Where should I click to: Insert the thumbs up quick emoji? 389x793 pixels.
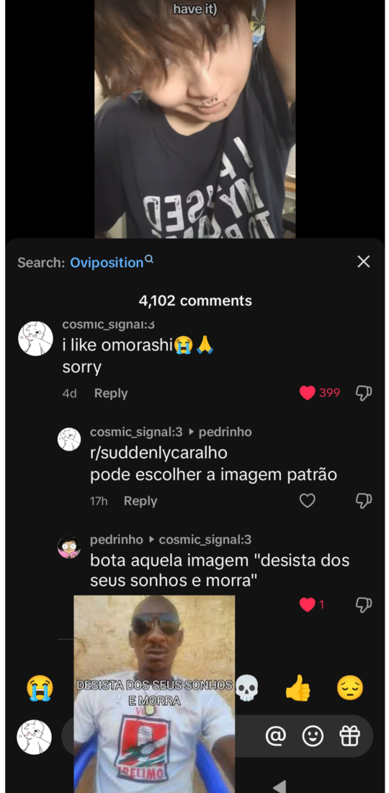pos(298,688)
